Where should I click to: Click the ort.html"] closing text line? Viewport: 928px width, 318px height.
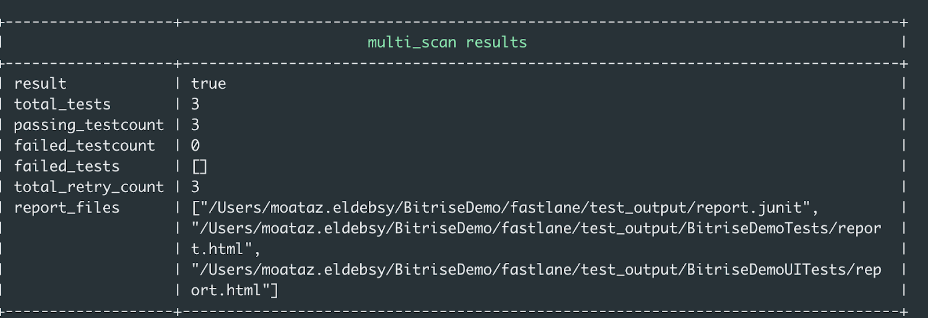coord(234,291)
